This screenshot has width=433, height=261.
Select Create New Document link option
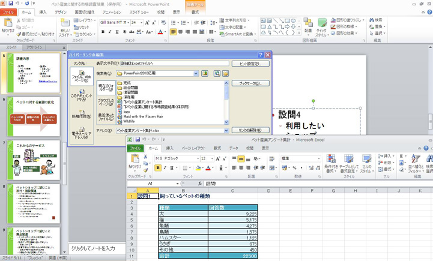pos(82,114)
